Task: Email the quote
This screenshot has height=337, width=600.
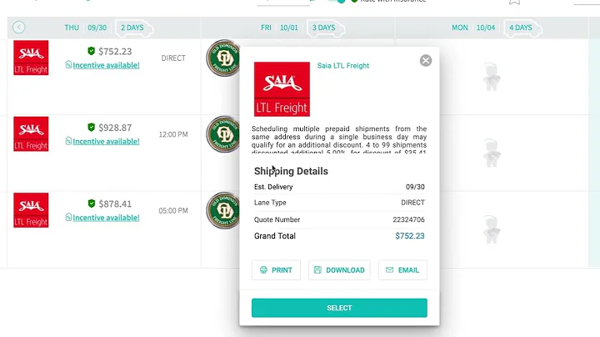Action: [x=402, y=270]
